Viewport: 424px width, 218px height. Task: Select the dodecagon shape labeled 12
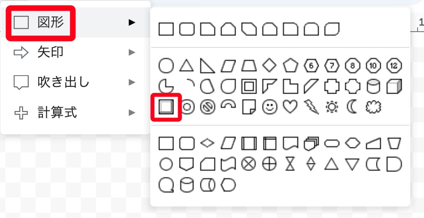[394, 65]
